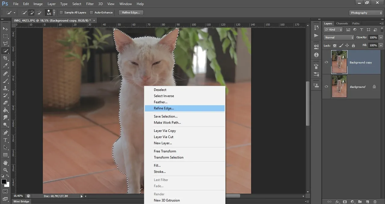Select the Move tool
The image size is (385, 204).
(x=5, y=28)
